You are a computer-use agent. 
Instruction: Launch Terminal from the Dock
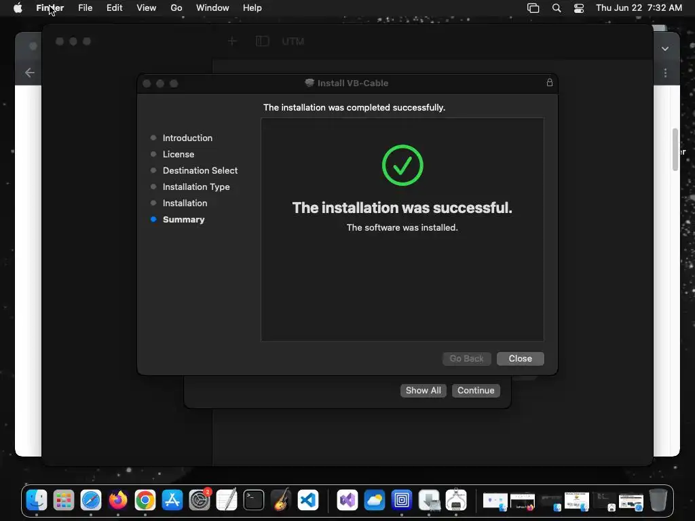[254, 500]
